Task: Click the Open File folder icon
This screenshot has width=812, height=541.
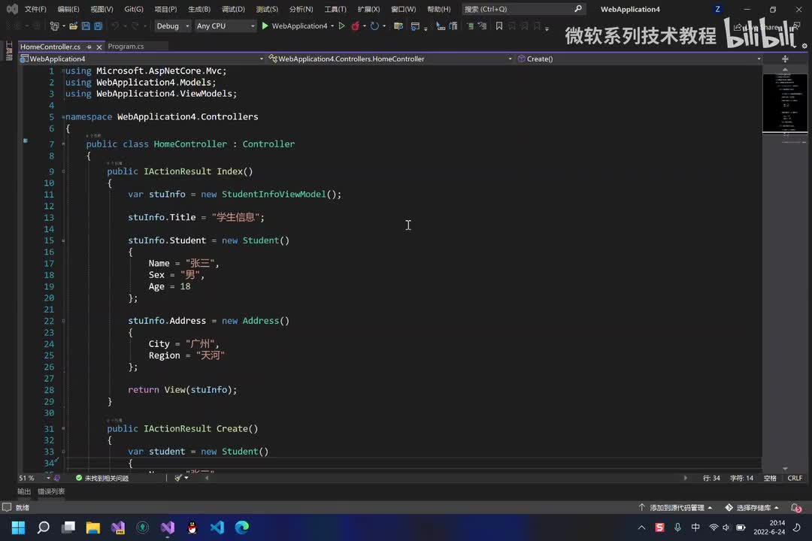Action: (74, 26)
